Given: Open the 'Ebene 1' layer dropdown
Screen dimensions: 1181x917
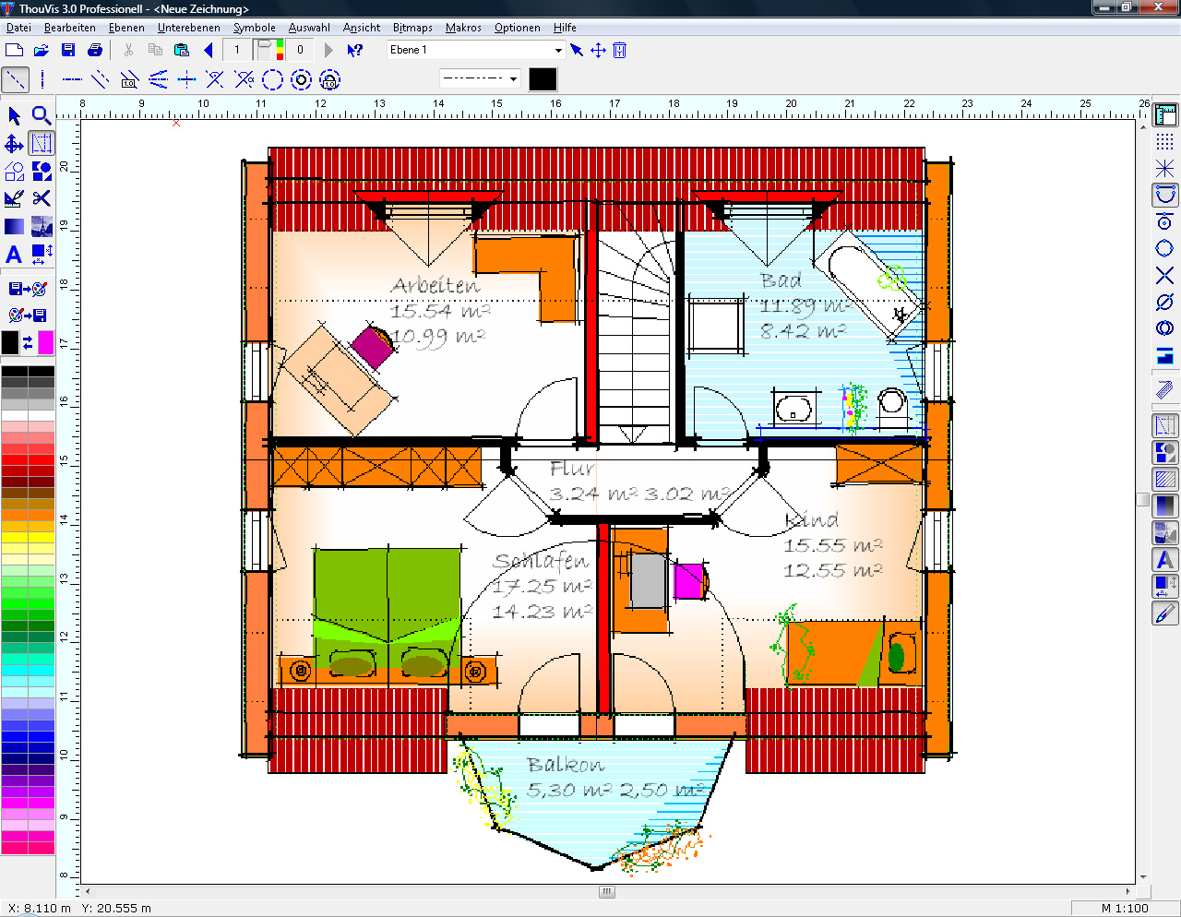Looking at the screenshot, I should 558,50.
